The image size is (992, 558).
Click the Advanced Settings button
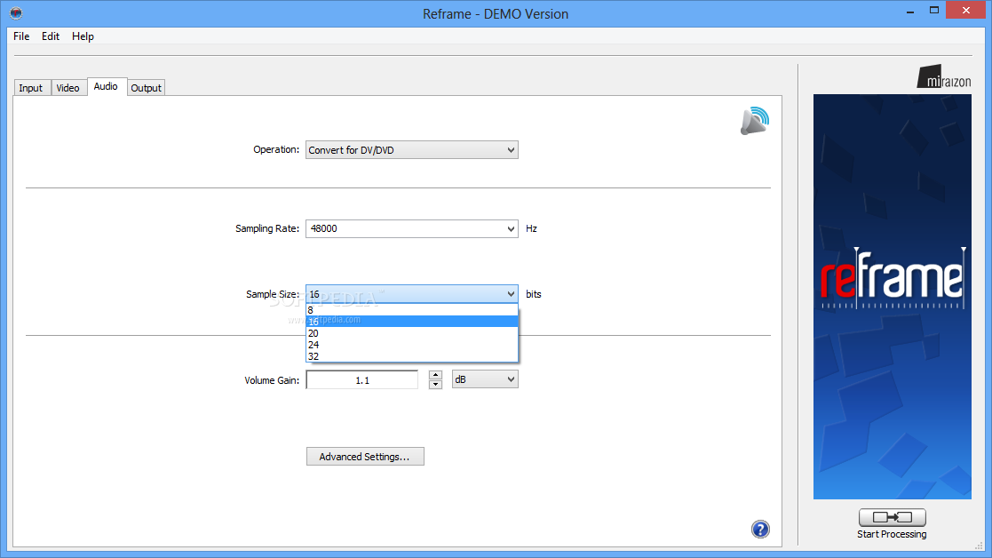point(365,456)
